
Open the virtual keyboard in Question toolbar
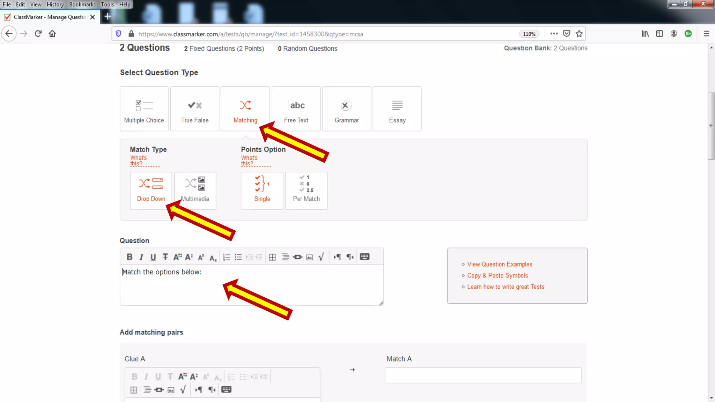coord(364,257)
